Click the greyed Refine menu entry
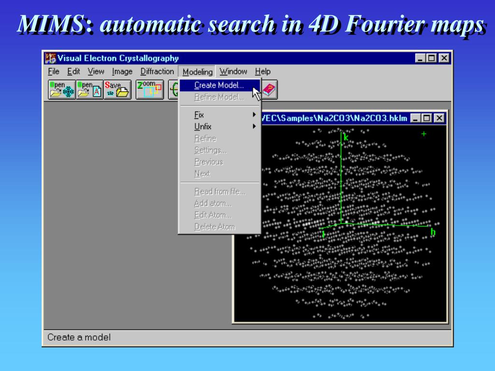This screenshot has width=495, height=371. tap(220, 139)
